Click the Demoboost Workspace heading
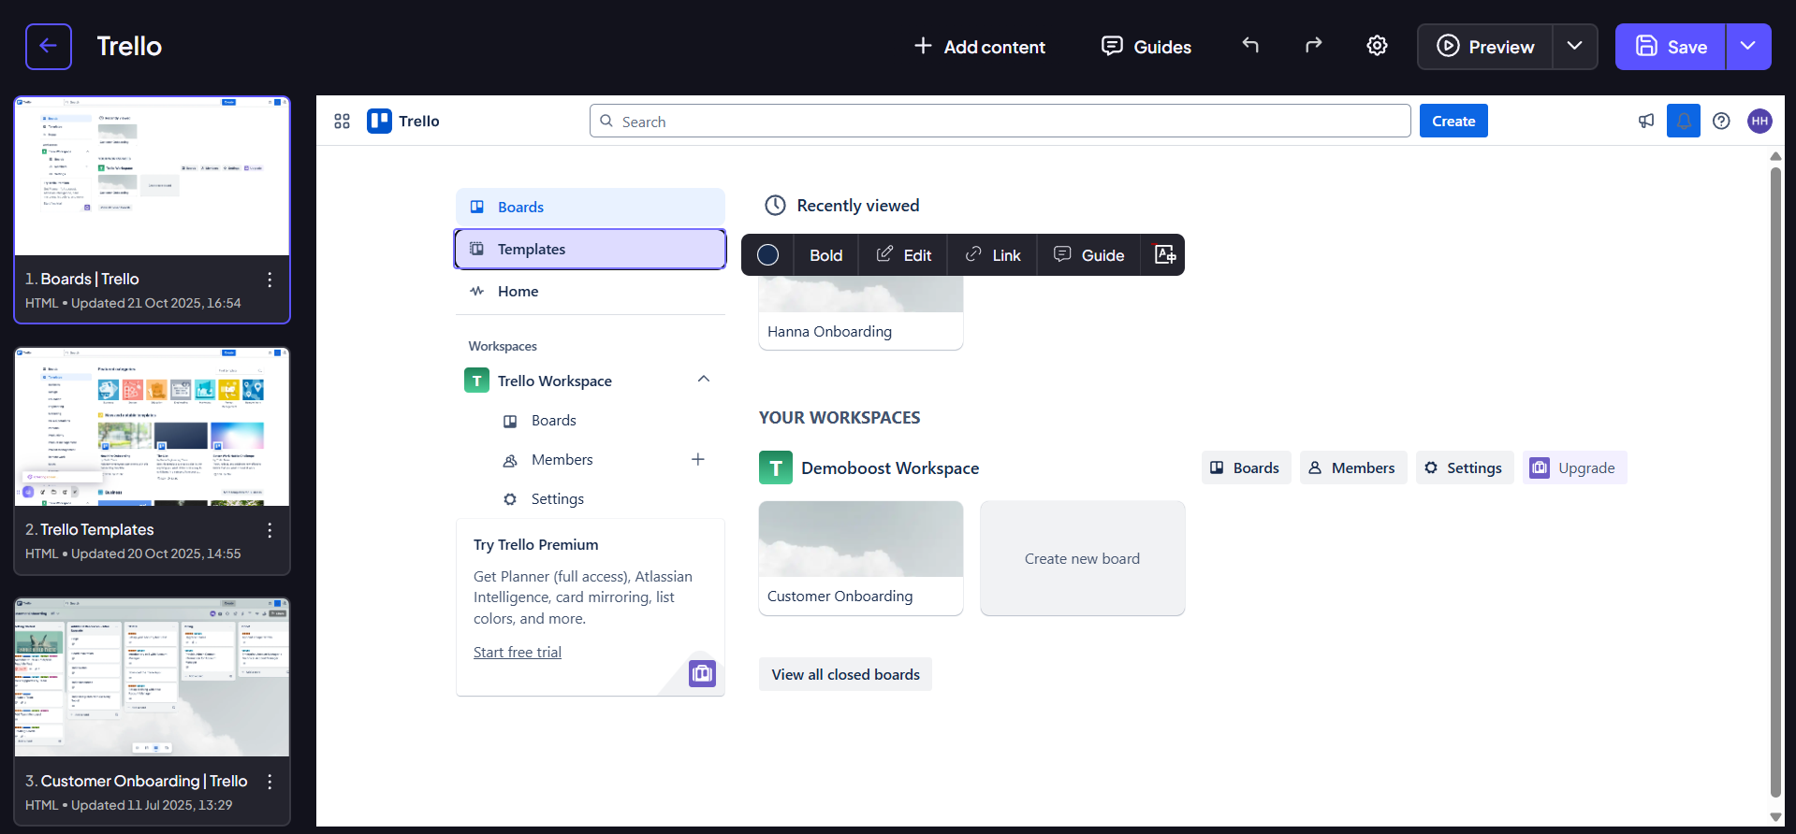This screenshot has height=834, width=1796. click(x=890, y=467)
